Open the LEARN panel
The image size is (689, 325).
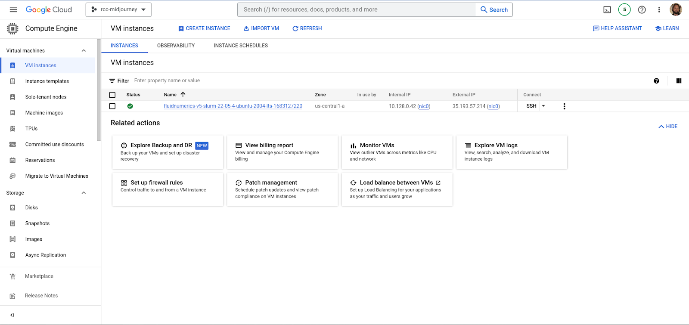coord(667,28)
